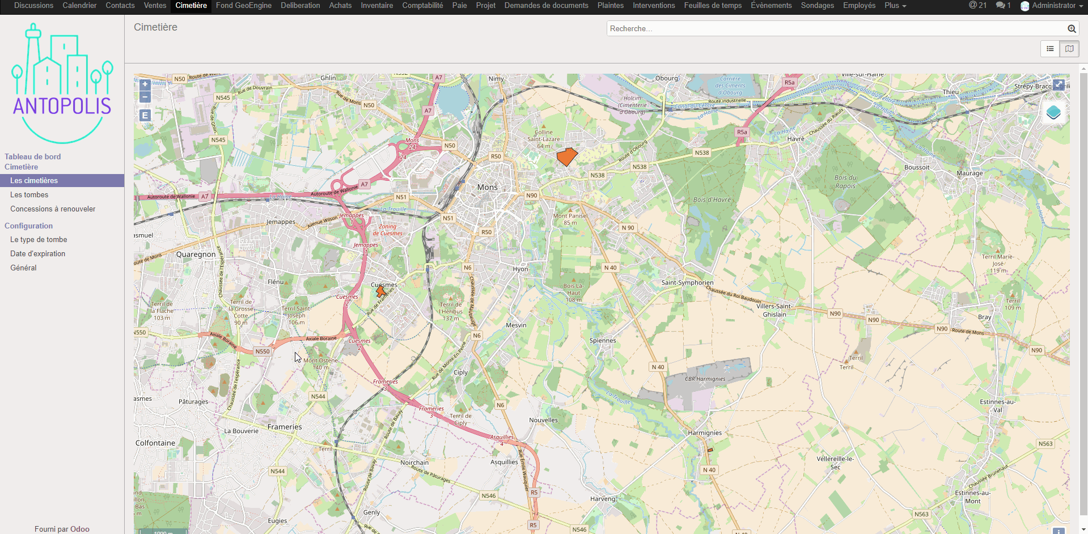Open the Interventions menu
1088x534 pixels.
pos(654,6)
